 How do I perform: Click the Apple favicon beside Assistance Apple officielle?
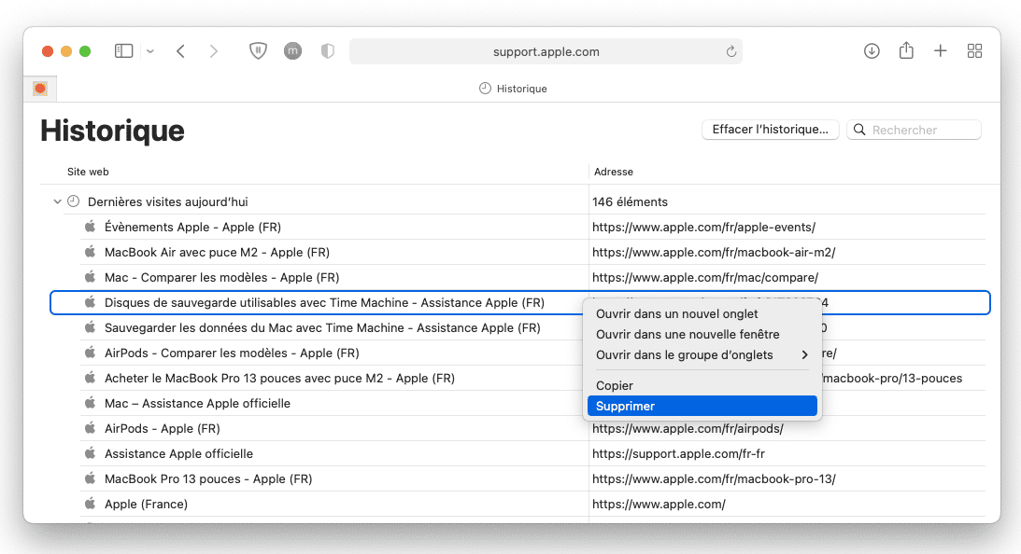coord(90,453)
